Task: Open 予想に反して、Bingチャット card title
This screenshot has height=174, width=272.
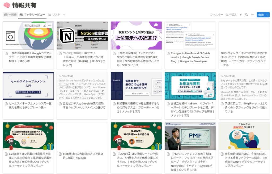Action: 246,107
